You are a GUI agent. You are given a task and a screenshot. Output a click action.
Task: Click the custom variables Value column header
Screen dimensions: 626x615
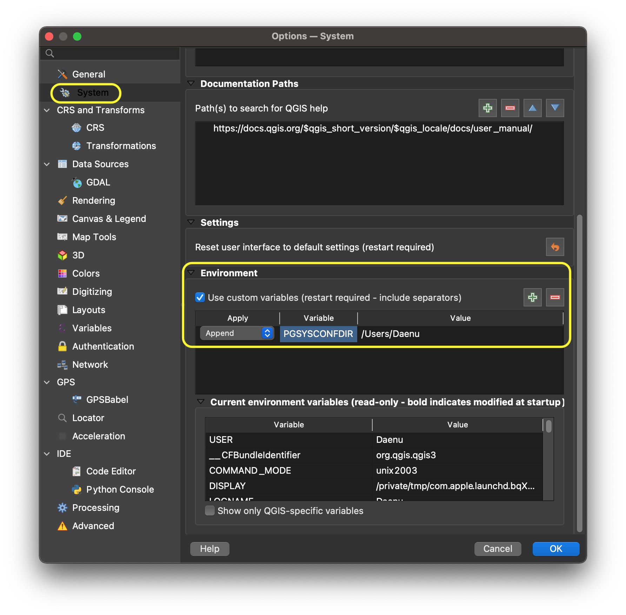pyautogui.click(x=460, y=318)
